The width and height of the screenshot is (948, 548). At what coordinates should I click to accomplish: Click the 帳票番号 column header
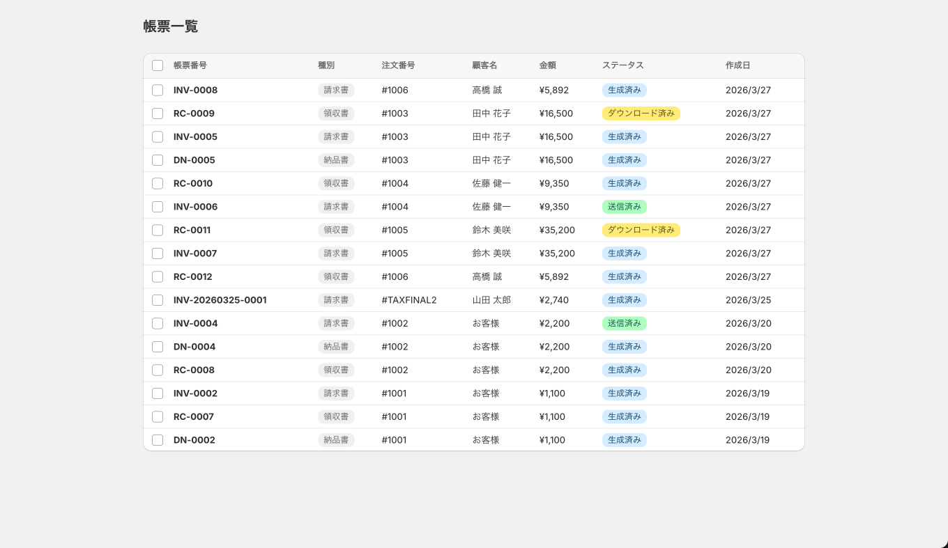click(x=190, y=65)
